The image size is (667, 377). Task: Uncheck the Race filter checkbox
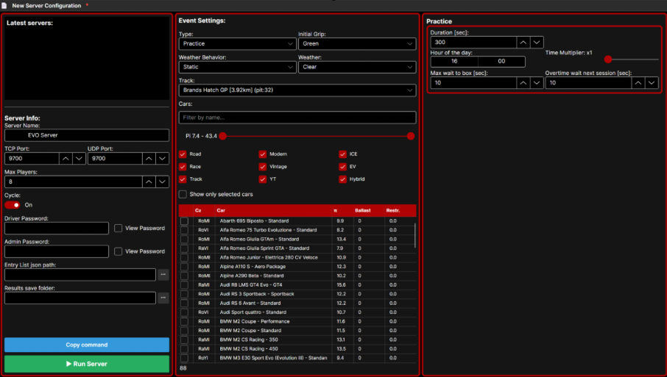(x=183, y=166)
